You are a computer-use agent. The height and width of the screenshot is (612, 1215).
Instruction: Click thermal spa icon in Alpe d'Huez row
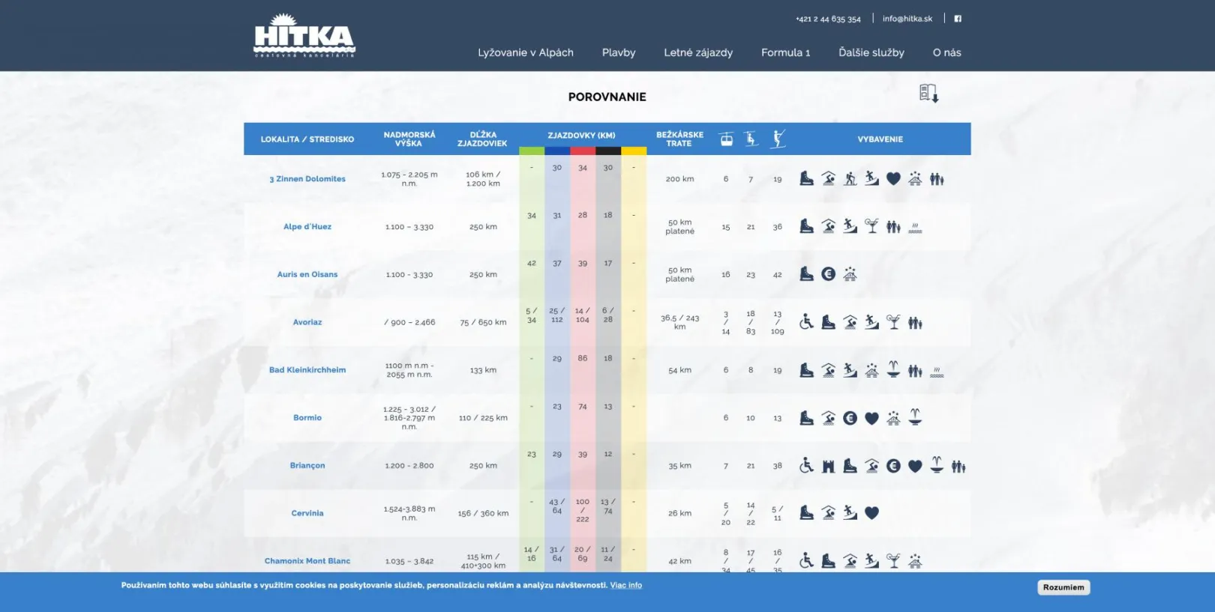point(915,227)
